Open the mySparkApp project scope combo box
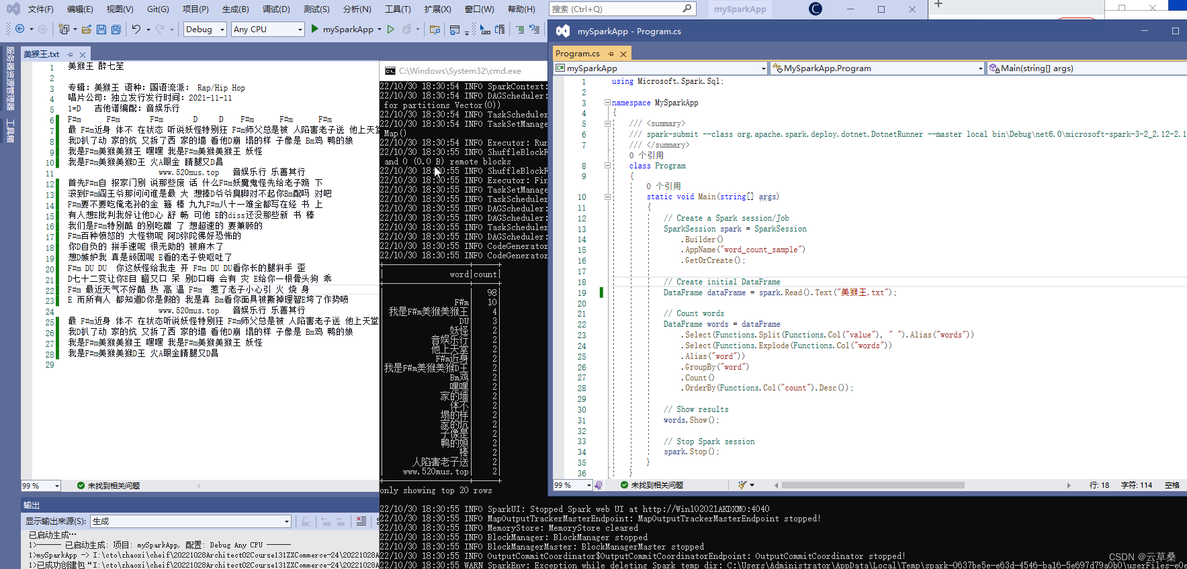 [660, 68]
